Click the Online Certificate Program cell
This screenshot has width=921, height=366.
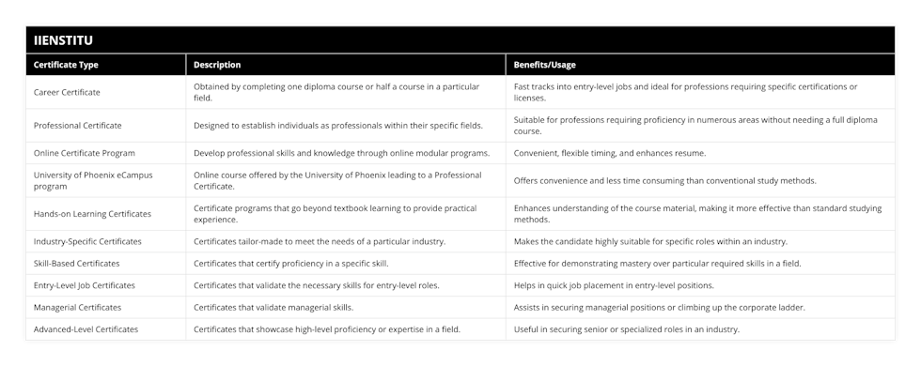point(105,153)
